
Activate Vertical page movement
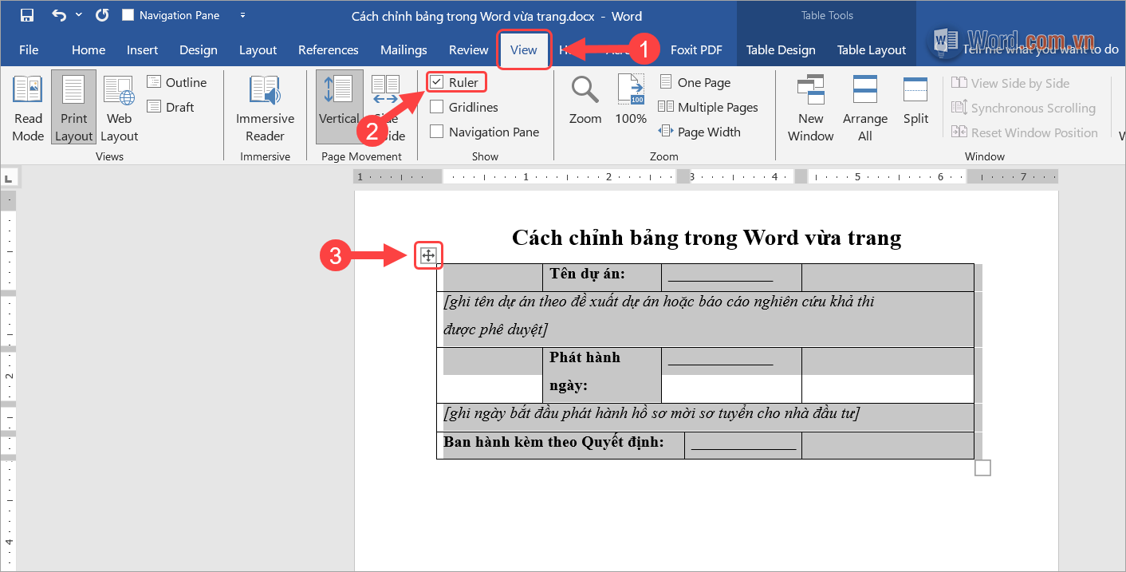[338, 107]
